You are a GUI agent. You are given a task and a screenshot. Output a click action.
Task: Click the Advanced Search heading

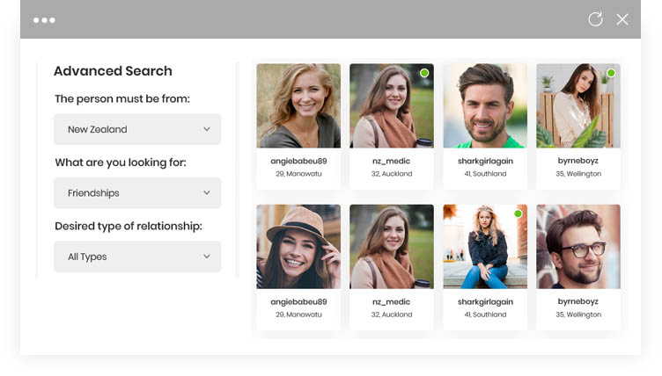coord(113,71)
